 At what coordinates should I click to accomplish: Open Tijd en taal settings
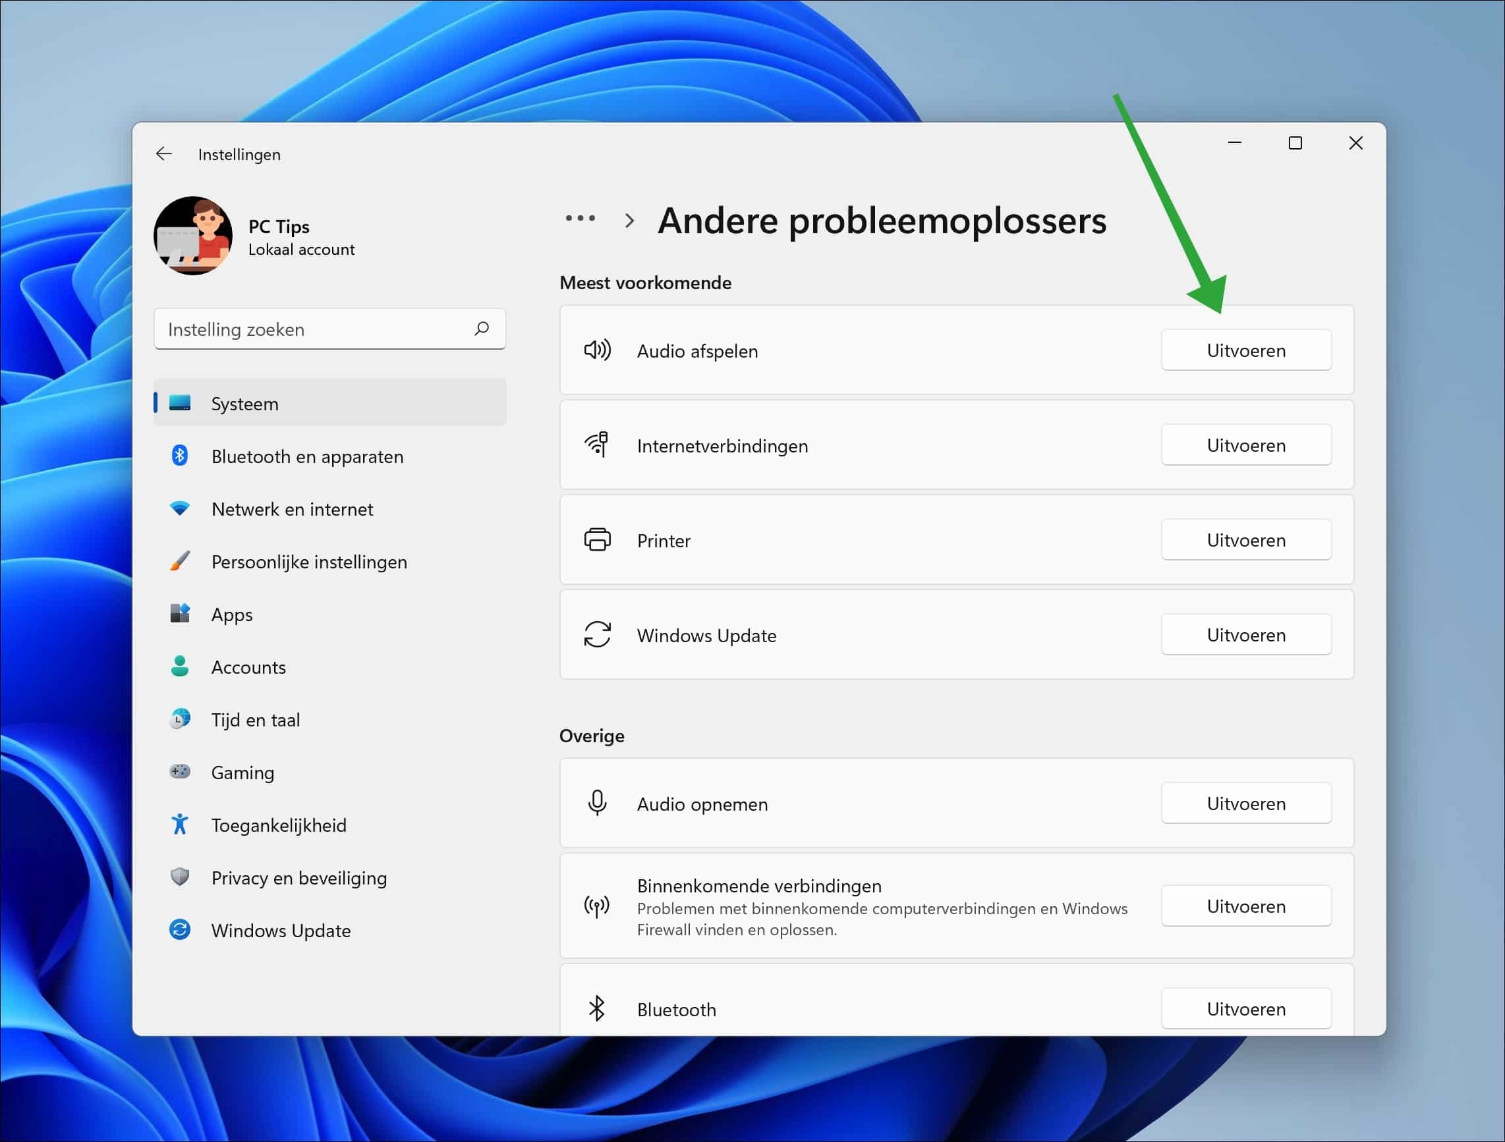tap(330, 720)
